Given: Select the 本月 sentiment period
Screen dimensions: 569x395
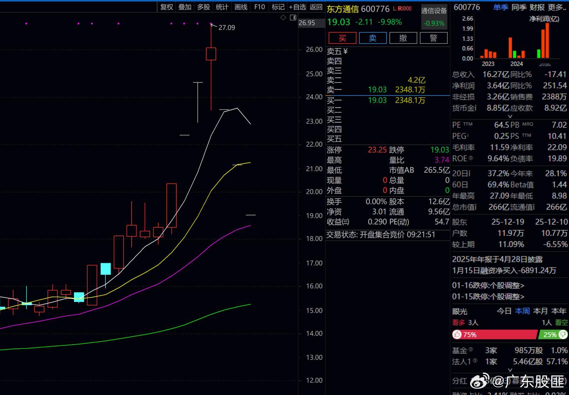Looking at the screenshot, I should point(541,311).
